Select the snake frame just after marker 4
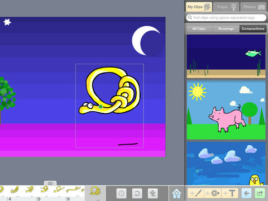268x201 pixels. point(15,190)
